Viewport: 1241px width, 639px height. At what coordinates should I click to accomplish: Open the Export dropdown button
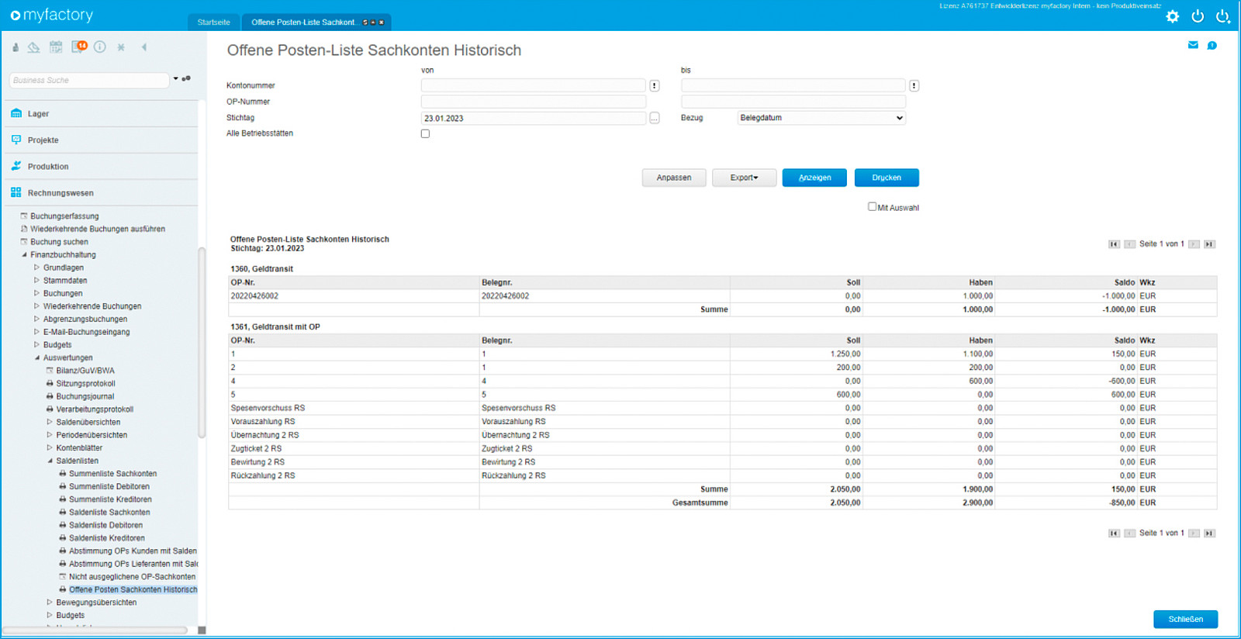point(745,178)
